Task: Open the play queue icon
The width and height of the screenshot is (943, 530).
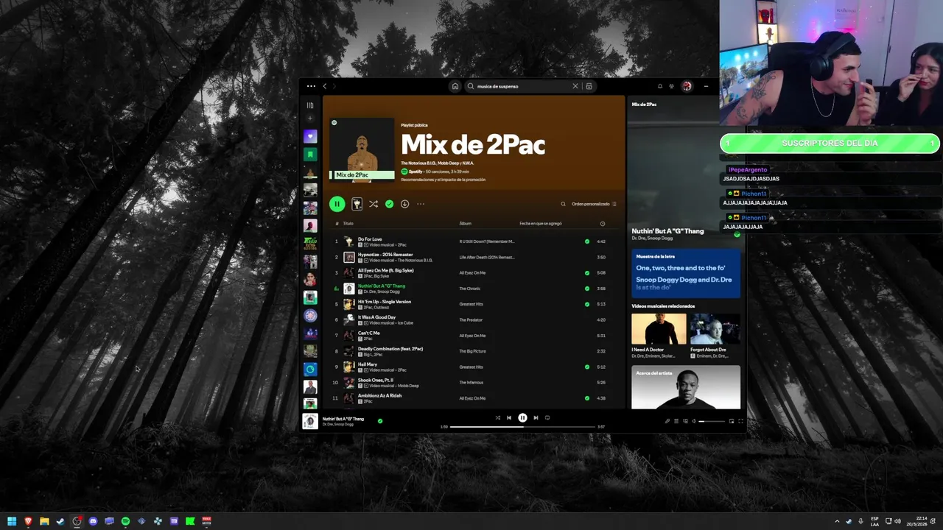Action: tap(676, 421)
